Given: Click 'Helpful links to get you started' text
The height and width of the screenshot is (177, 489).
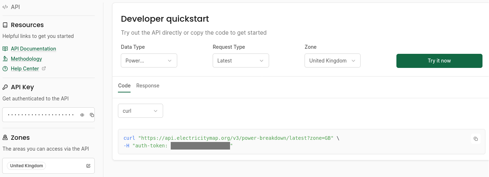Looking at the screenshot, I should [38, 36].
